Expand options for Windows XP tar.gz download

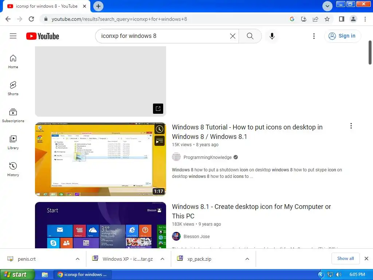(162, 259)
